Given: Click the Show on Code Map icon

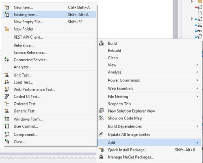Looking at the screenshot, I should click(x=101, y=118).
